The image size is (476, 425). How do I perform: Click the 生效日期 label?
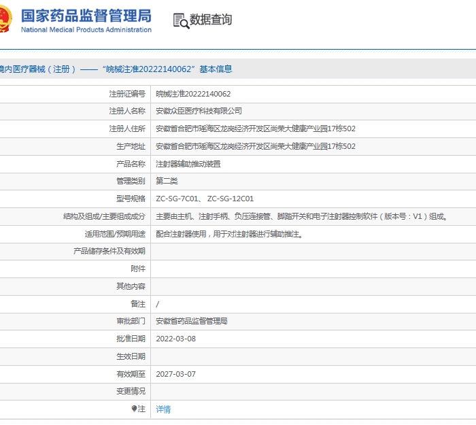131,356
